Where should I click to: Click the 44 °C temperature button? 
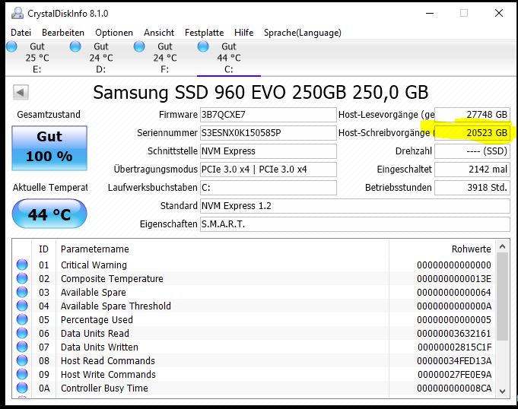(x=49, y=214)
